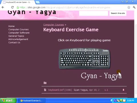Open the Chrome wrench menu
The image size is (137, 103).
134,7
